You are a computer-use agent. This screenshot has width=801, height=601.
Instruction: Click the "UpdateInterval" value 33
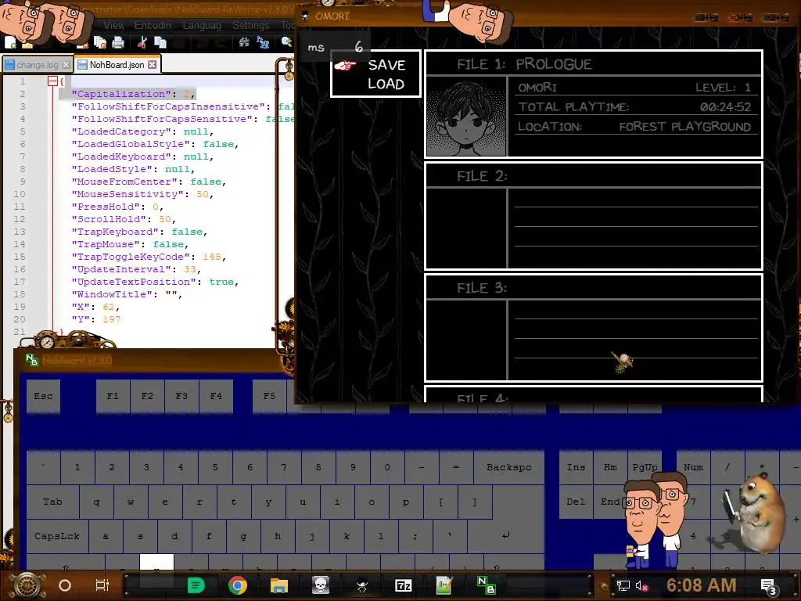point(189,269)
